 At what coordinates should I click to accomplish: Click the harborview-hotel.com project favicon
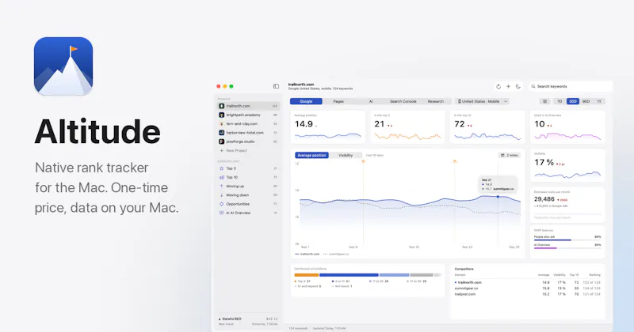[222, 133]
